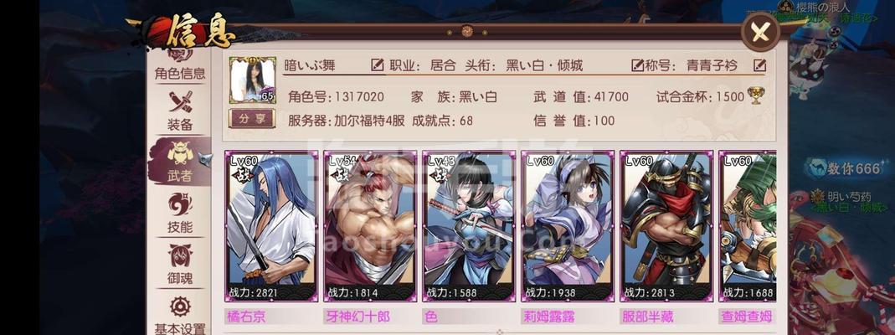Screen dimensions: 895x335
Task: Open 基本设置 basic settings
Action: point(180,314)
